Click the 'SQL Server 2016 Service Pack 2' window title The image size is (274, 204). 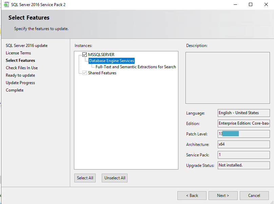click(38, 5)
